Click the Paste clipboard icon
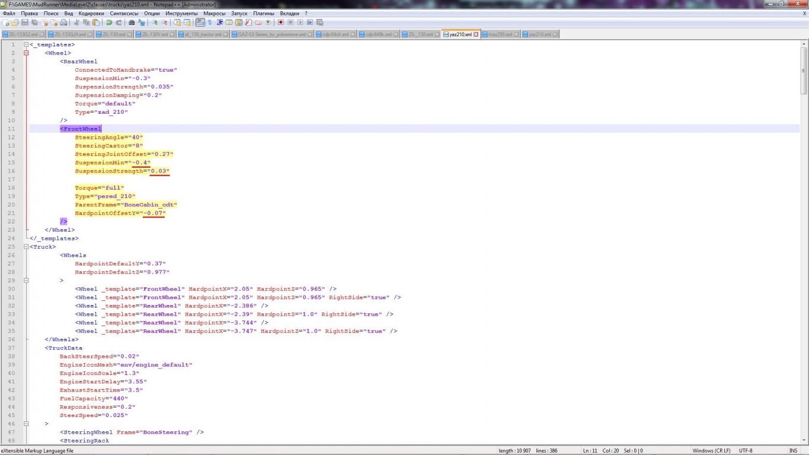The image size is (809, 455). 96,23
